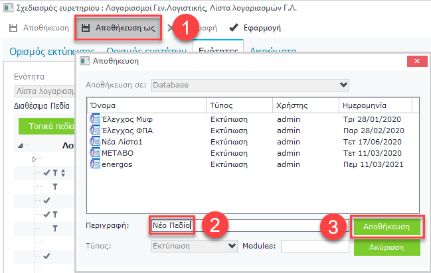Switch to the Ορισμός εκτύπωσης tab
The image size is (431, 273).
click(x=53, y=50)
